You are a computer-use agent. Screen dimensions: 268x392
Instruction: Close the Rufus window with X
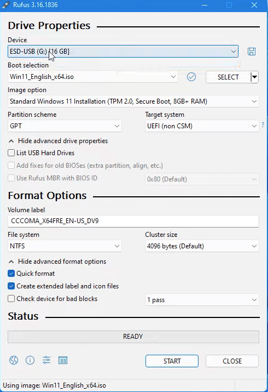254,5
